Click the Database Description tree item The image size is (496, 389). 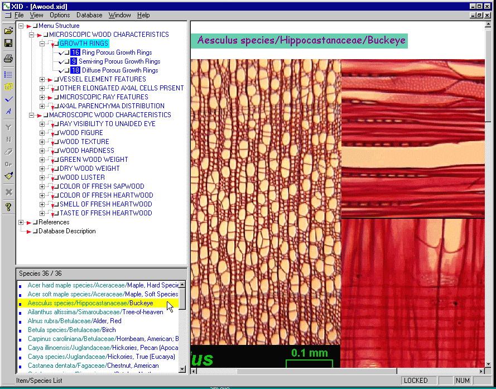pyautogui.click(x=67, y=231)
